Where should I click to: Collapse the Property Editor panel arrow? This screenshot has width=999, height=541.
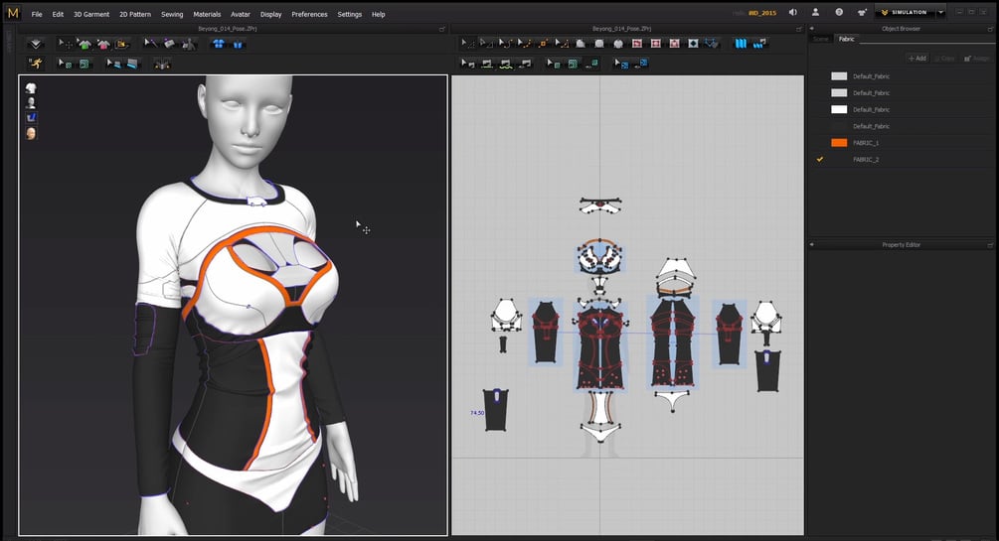point(812,244)
